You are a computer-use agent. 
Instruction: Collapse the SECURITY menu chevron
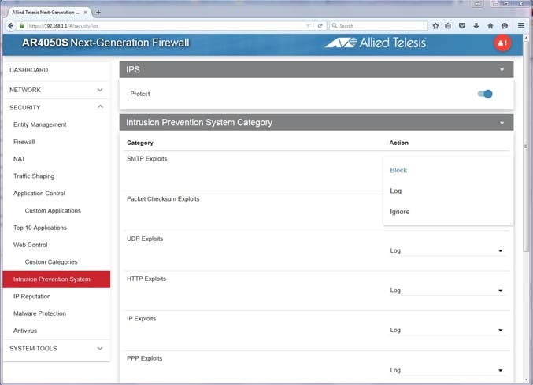pos(100,107)
